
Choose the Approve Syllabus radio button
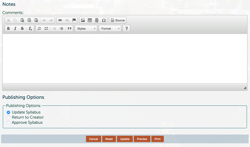[8, 123]
